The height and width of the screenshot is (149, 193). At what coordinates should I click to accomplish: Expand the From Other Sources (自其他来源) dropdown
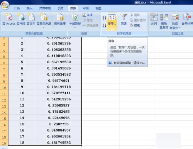pyautogui.click(x=44, y=27)
